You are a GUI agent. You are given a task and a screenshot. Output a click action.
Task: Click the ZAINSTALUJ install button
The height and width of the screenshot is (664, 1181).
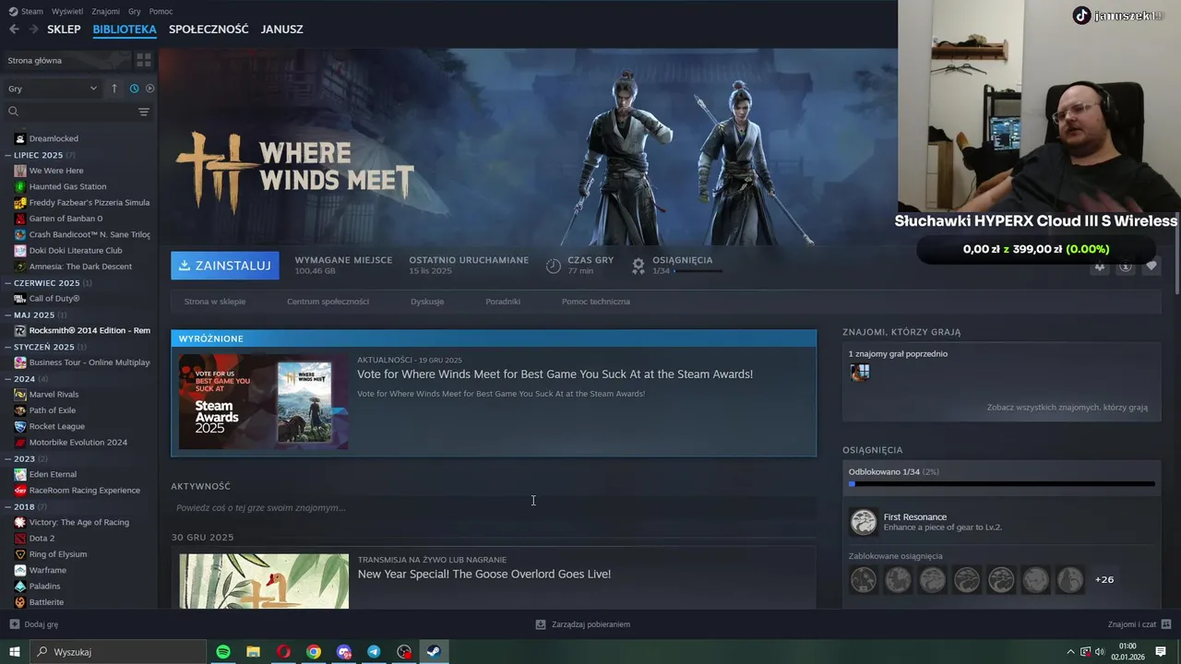pyautogui.click(x=224, y=266)
